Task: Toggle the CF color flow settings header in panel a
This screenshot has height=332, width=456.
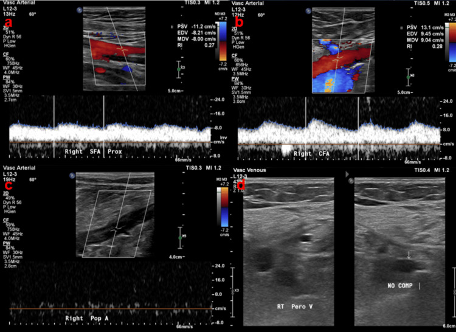Action: [x=6, y=54]
